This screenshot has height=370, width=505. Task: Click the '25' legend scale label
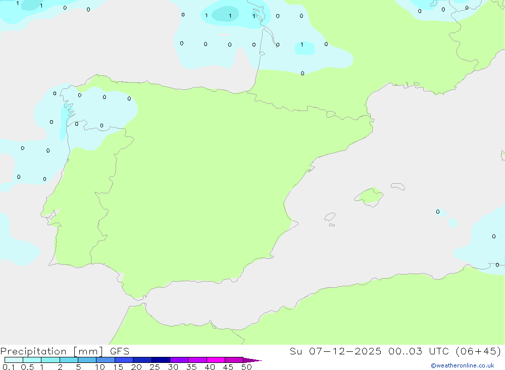click(155, 367)
